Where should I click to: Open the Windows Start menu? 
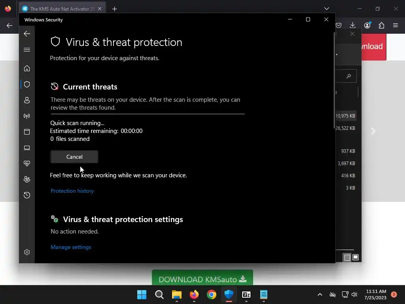pyautogui.click(x=142, y=294)
